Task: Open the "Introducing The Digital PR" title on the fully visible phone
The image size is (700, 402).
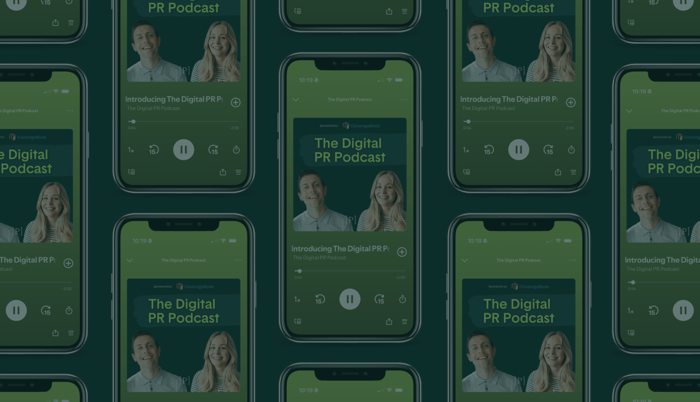Action: (x=340, y=249)
